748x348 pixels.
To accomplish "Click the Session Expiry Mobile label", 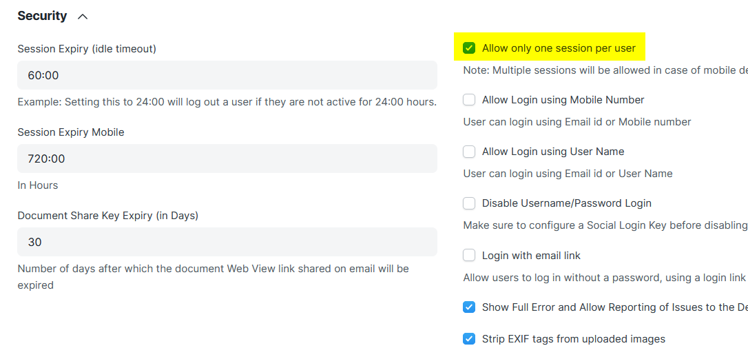I will 71,132.
